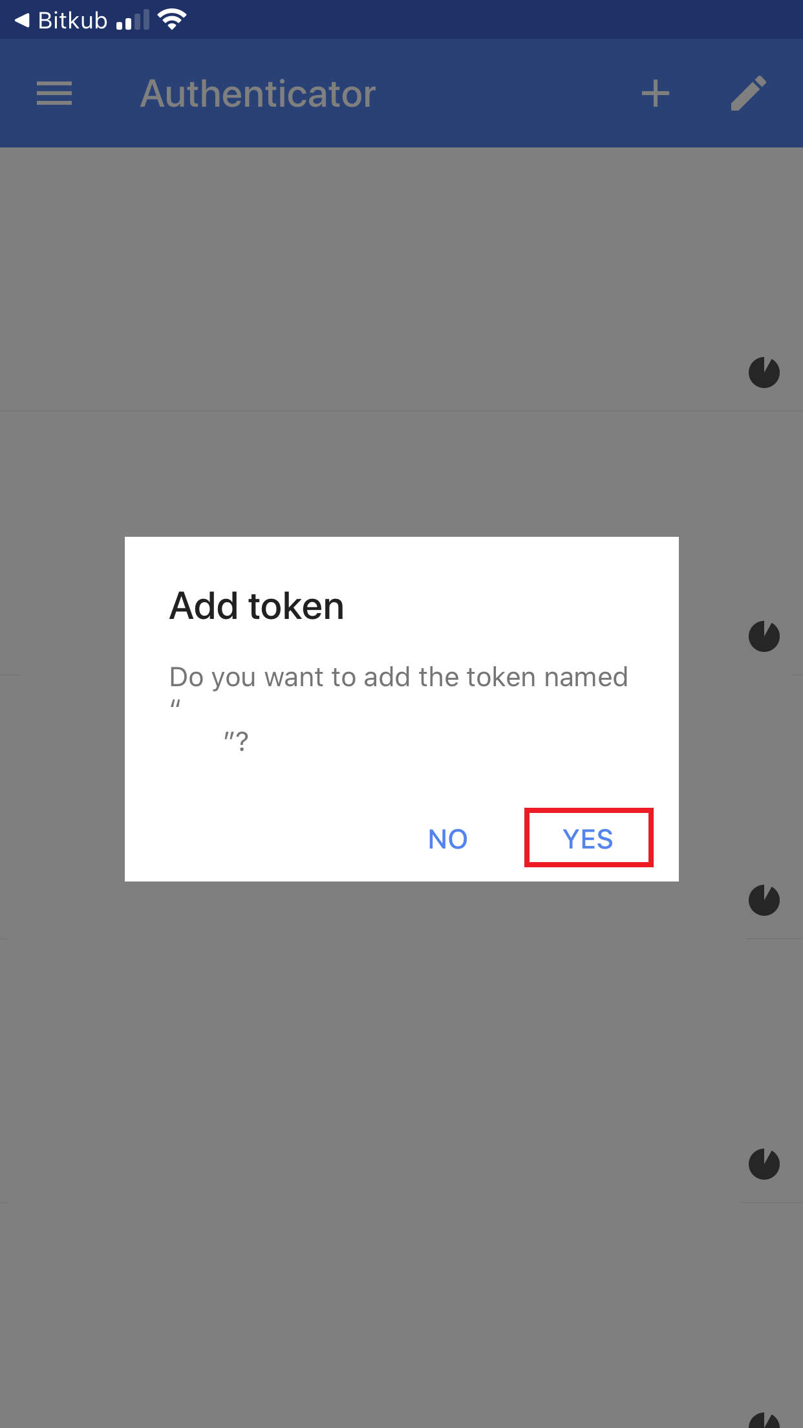Image resolution: width=803 pixels, height=1428 pixels.
Task: Dismiss the Add token dialog with NO
Action: point(447,839)
